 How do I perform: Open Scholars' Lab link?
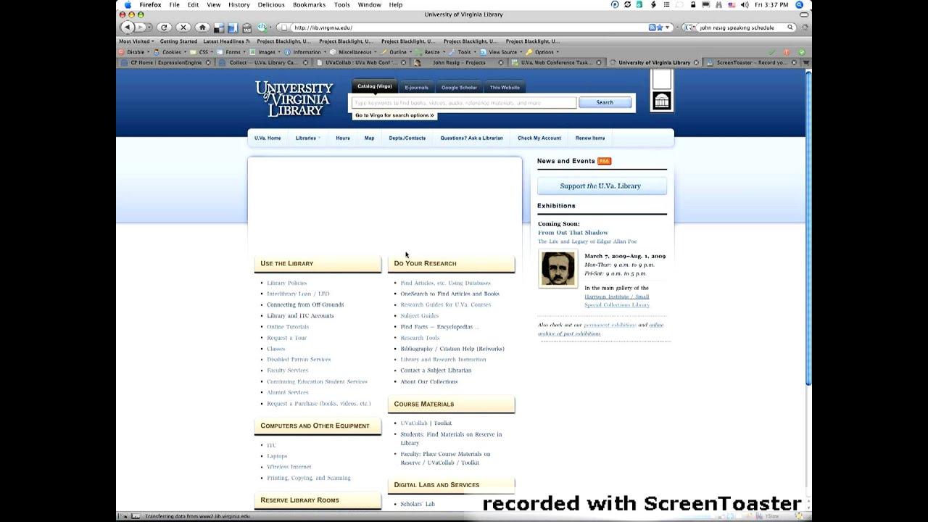(x=418, y=504)
